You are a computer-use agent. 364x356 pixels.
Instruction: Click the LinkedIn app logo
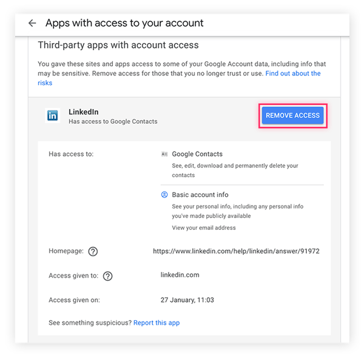[x=52, y=115]
